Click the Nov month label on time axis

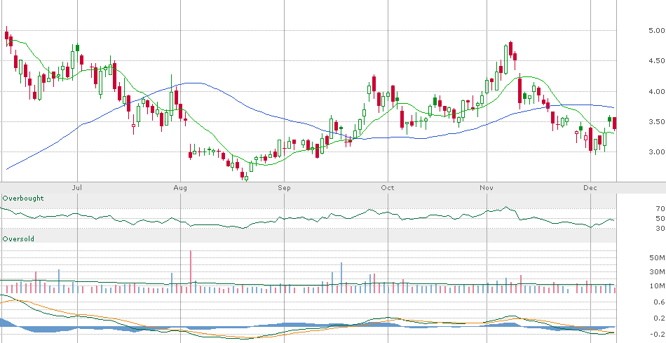(487, 188)
